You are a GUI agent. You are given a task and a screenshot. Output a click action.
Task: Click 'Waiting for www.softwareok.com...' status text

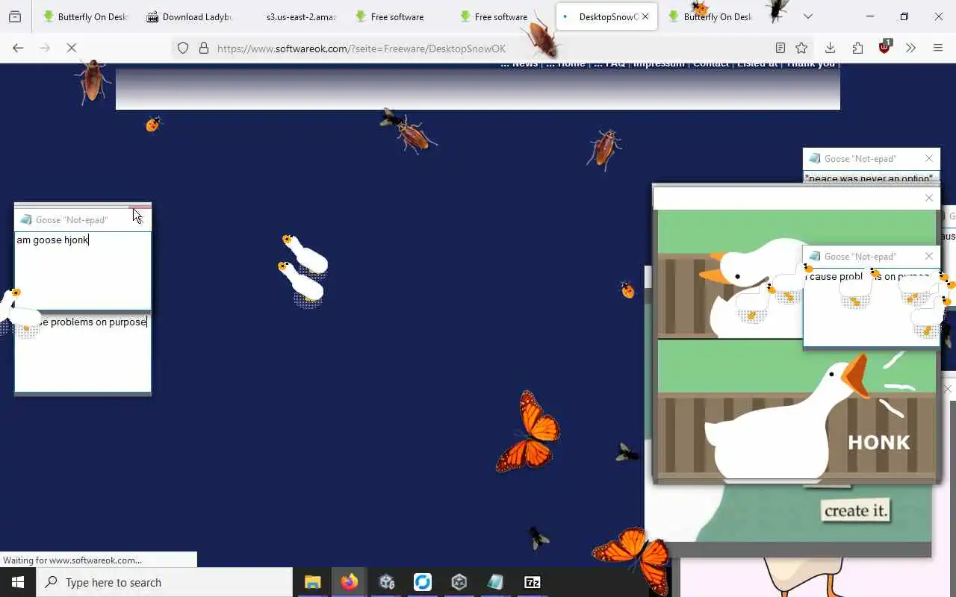[72, 560]
